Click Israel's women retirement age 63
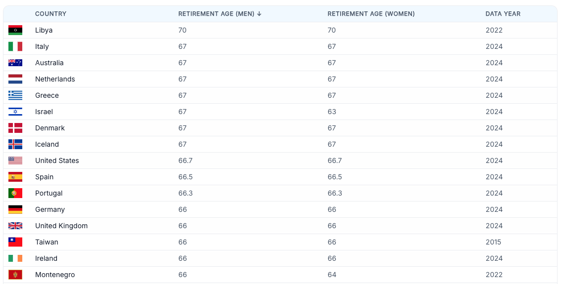This screenshot has height=284, width=561. 332,112
